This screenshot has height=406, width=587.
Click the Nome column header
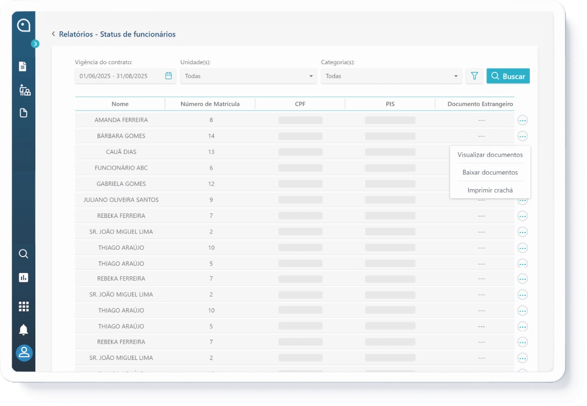[120, 104]
